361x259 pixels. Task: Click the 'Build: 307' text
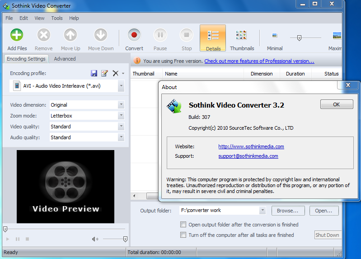pos(199,117)
